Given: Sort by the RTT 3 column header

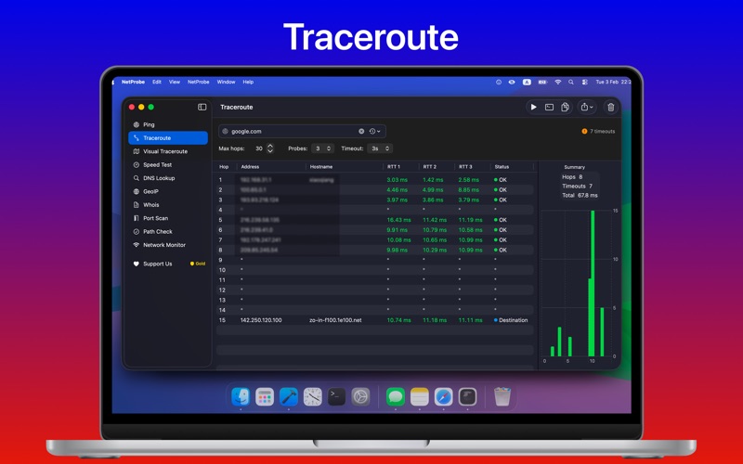Looking at the screenshot, I should click(465, 167).
